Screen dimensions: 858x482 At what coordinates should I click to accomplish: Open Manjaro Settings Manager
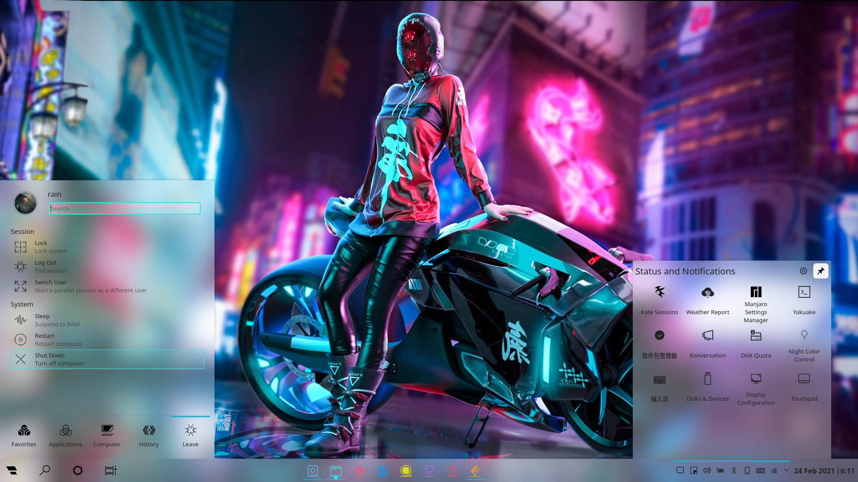(x=756, y=304)
